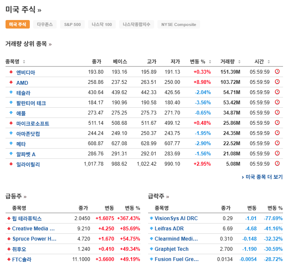
Task: Open the 아마존닷컴 stock link
Action: (28, 134)
